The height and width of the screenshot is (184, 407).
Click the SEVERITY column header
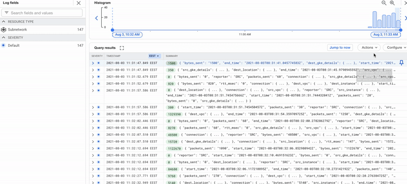coord(97,56)
